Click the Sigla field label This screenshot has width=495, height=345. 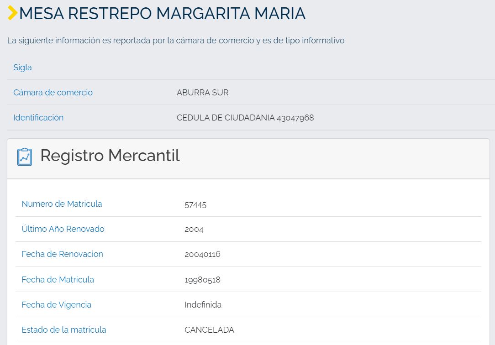(22, 68)
